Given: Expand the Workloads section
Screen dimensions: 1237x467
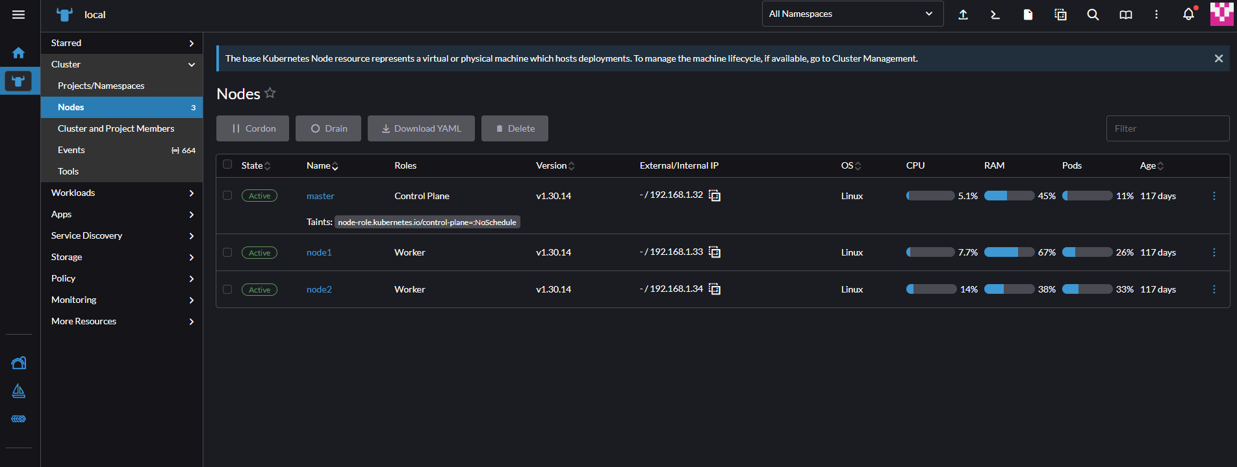Looking at the screenshot, I should click(121, 193).
